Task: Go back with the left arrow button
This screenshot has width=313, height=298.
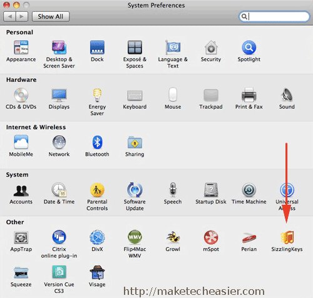Action: point(9,16)
